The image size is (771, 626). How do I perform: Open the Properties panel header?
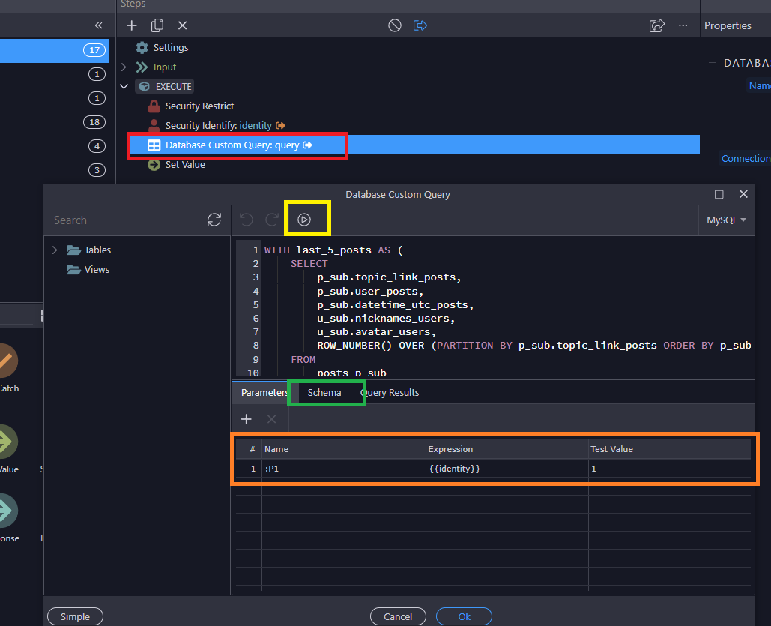coord(728,25)
